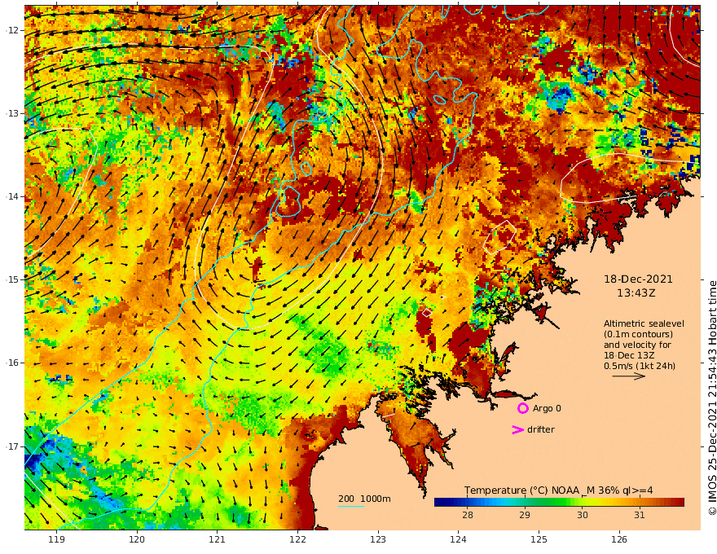Click the '126' longitude axis label

pyautogui.click(x=619, y=539)
